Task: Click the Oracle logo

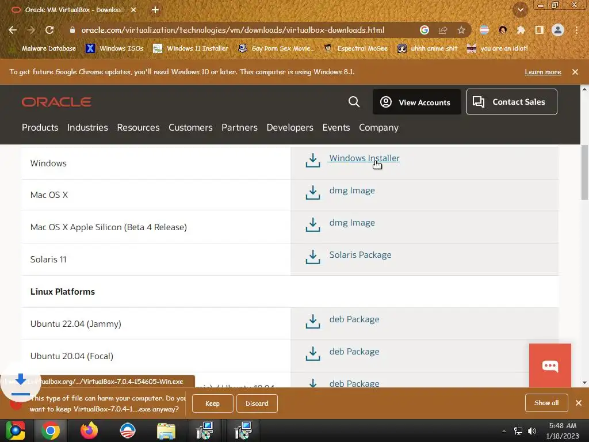Action: (56, 102)
